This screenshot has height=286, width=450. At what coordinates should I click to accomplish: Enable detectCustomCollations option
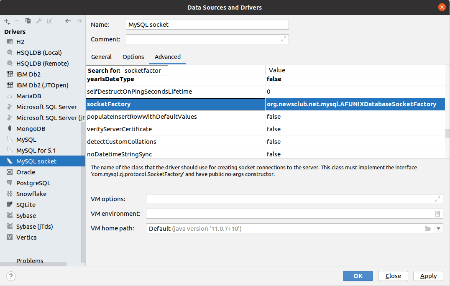(274, 142)
